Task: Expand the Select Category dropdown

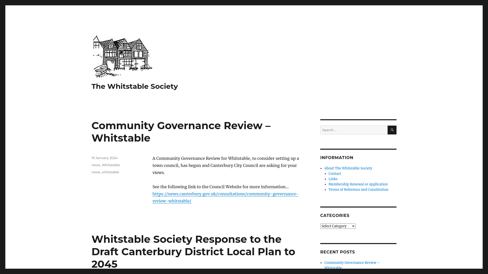Action: [x=338, y=226]
